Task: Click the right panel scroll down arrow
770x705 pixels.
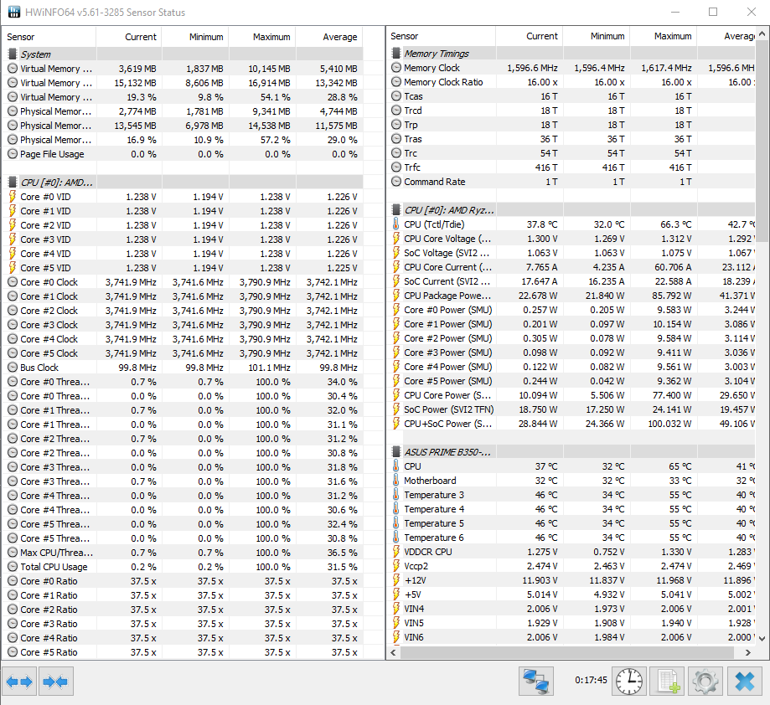Action: [762, 638]
